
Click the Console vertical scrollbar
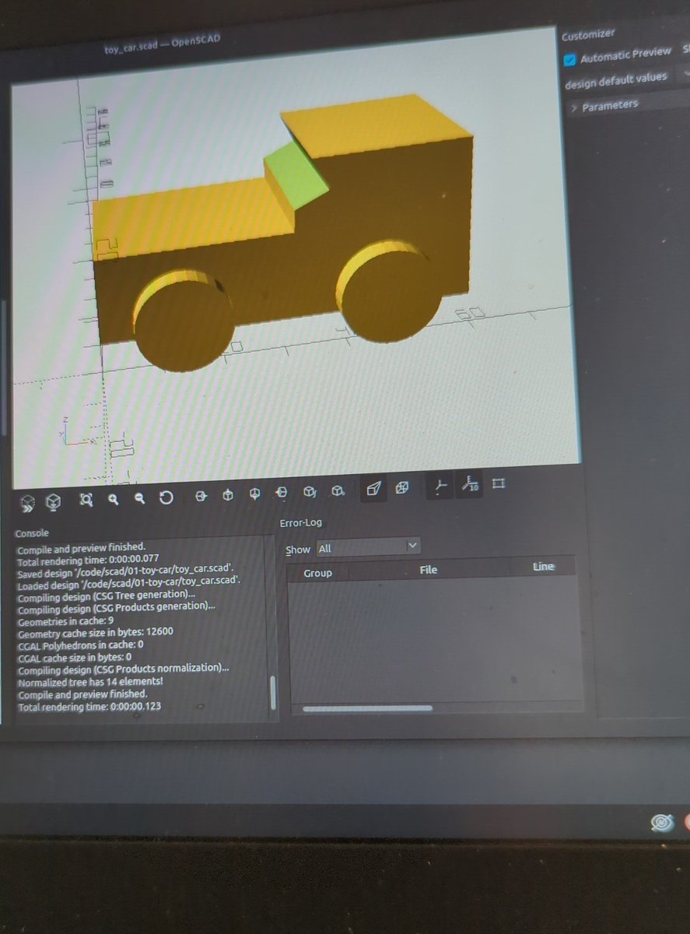[272, 693]
